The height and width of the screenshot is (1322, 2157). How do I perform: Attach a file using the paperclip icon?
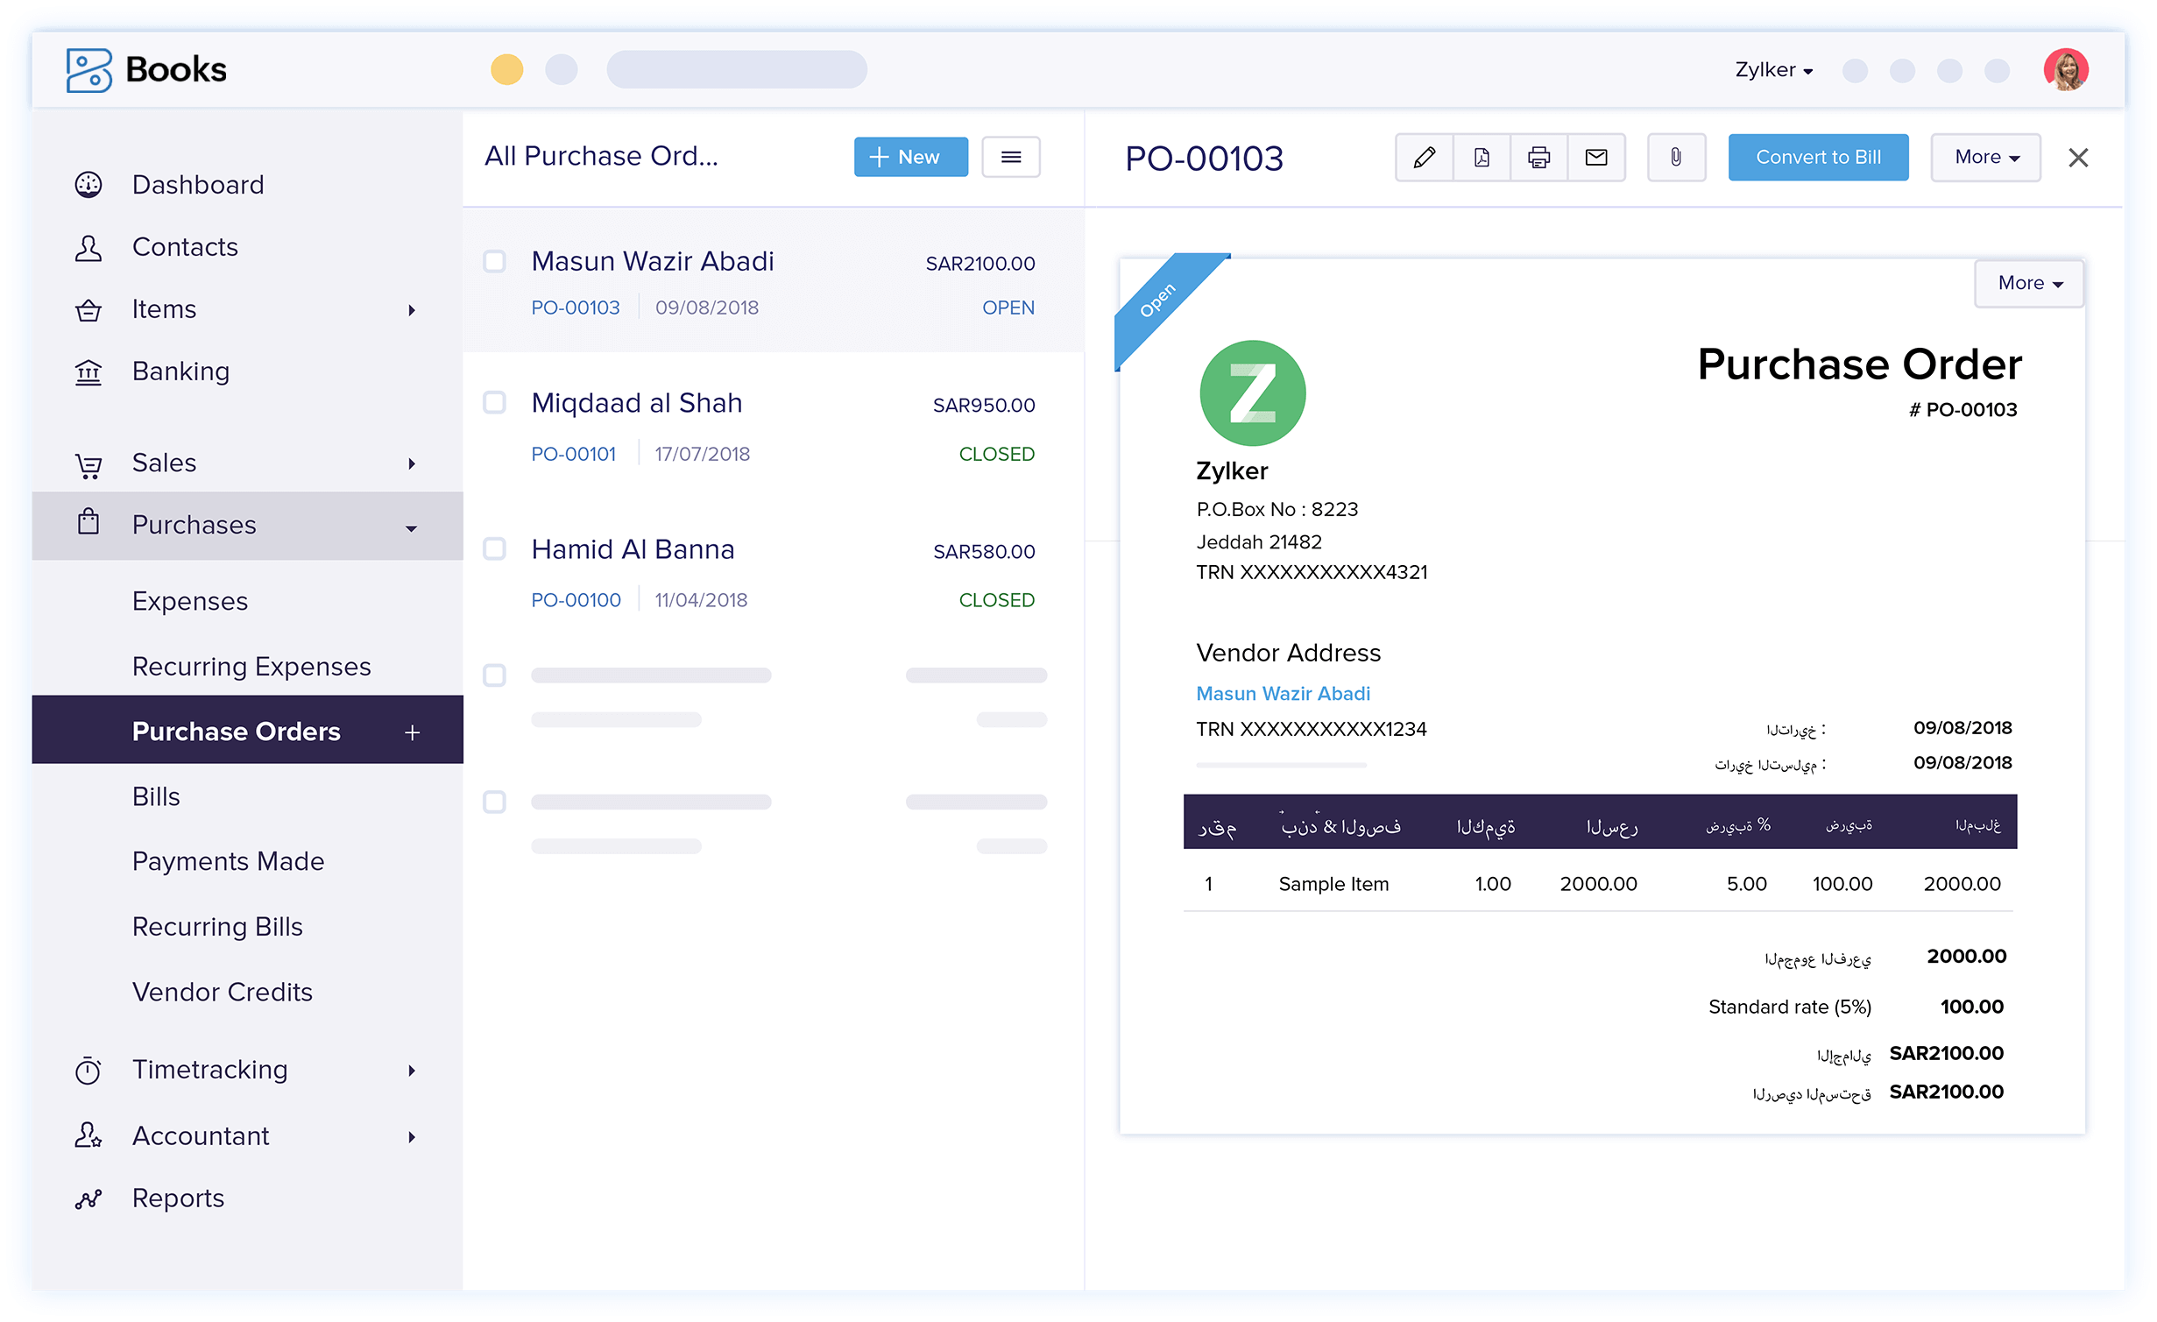(1675, 158)
